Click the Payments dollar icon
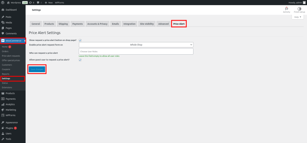307x143 pixels. tap(3, 99)
